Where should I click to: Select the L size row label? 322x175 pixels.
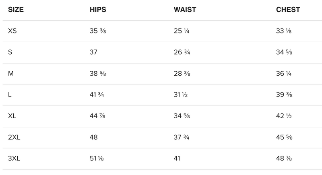click(x=10, y=95)
